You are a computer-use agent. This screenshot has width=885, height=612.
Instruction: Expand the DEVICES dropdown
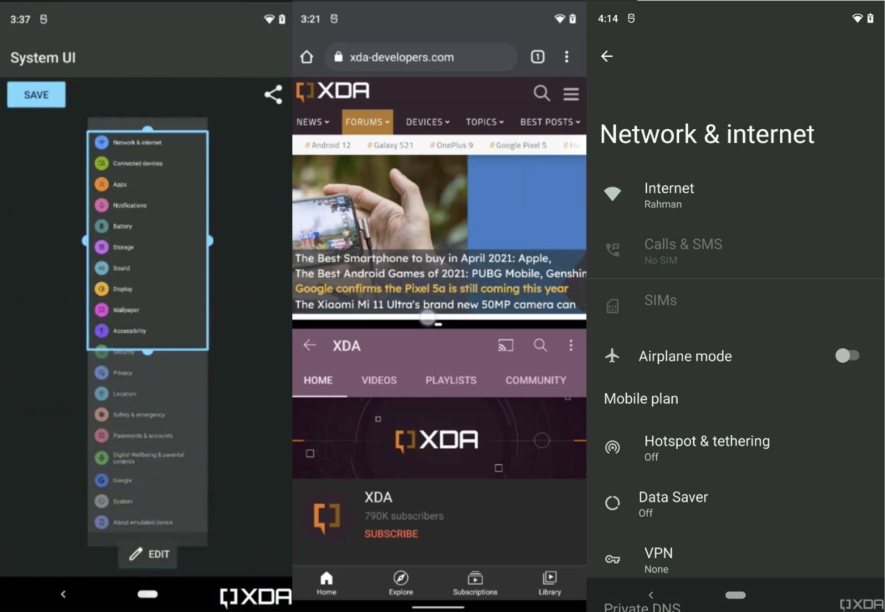click(x=428, y=122)
